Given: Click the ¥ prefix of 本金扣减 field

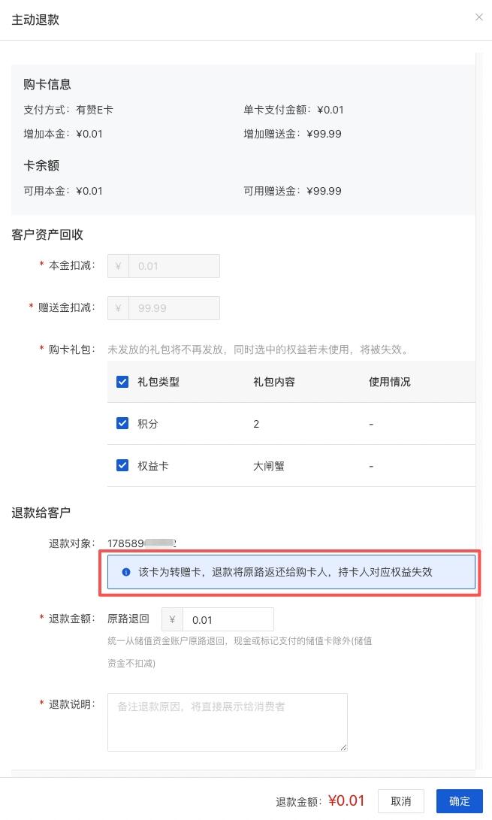Looking at the screenshot, I should (119, 266).
